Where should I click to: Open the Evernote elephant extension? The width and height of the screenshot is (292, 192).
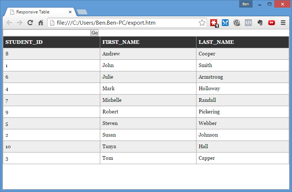click(260, 23)
